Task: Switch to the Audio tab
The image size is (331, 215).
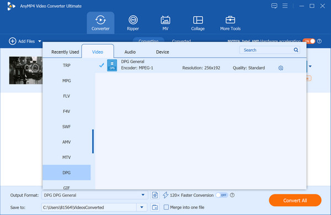Action: click(x=130, y=52)
